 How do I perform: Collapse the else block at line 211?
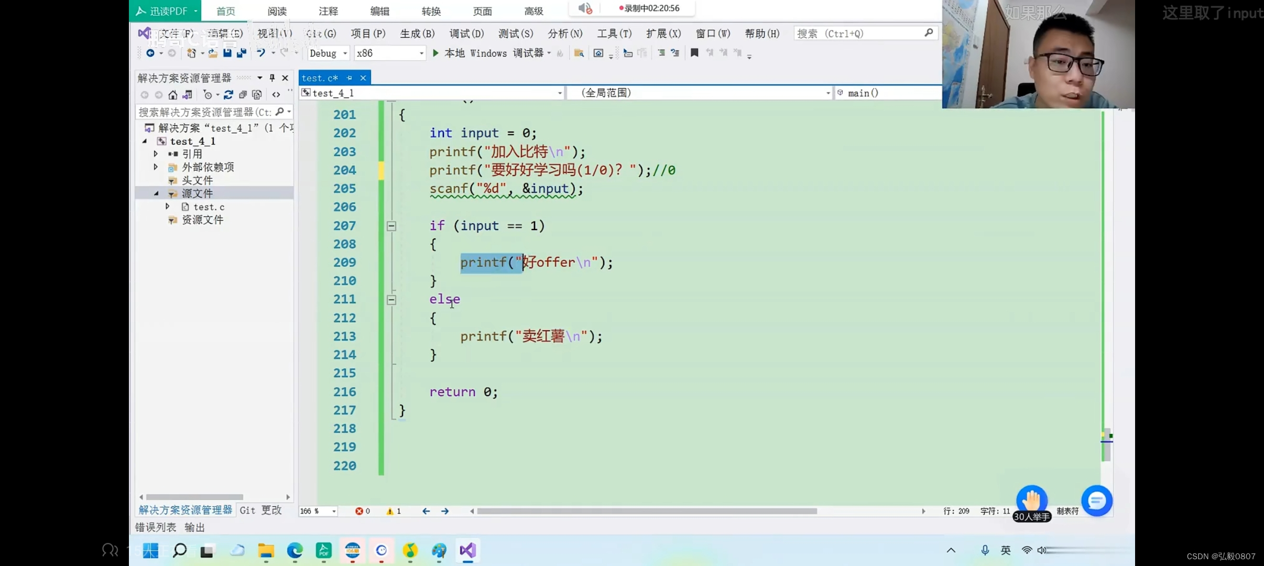[x=391, y=300]
